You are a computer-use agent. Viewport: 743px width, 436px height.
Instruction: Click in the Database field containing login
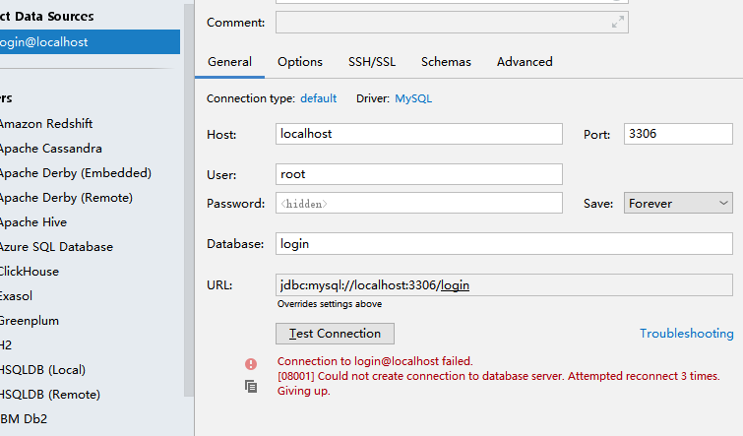(x=504, y=244)
